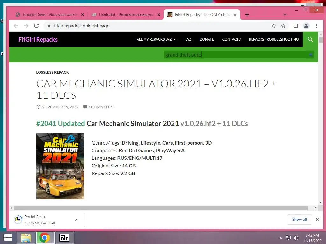Click the address bar URL

tap(81, 26)
